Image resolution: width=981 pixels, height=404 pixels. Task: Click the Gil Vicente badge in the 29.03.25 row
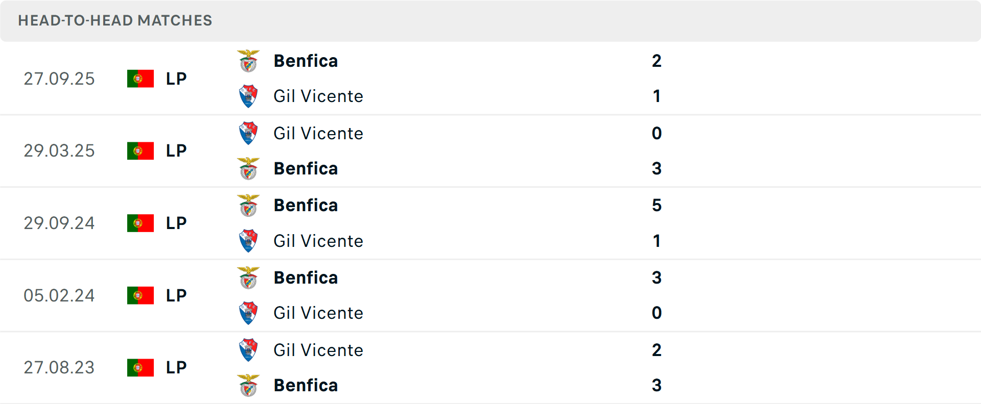click(x=248, y=134)
